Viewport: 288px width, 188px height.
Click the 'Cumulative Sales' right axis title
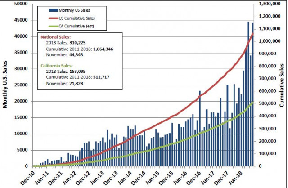(282, 85)
